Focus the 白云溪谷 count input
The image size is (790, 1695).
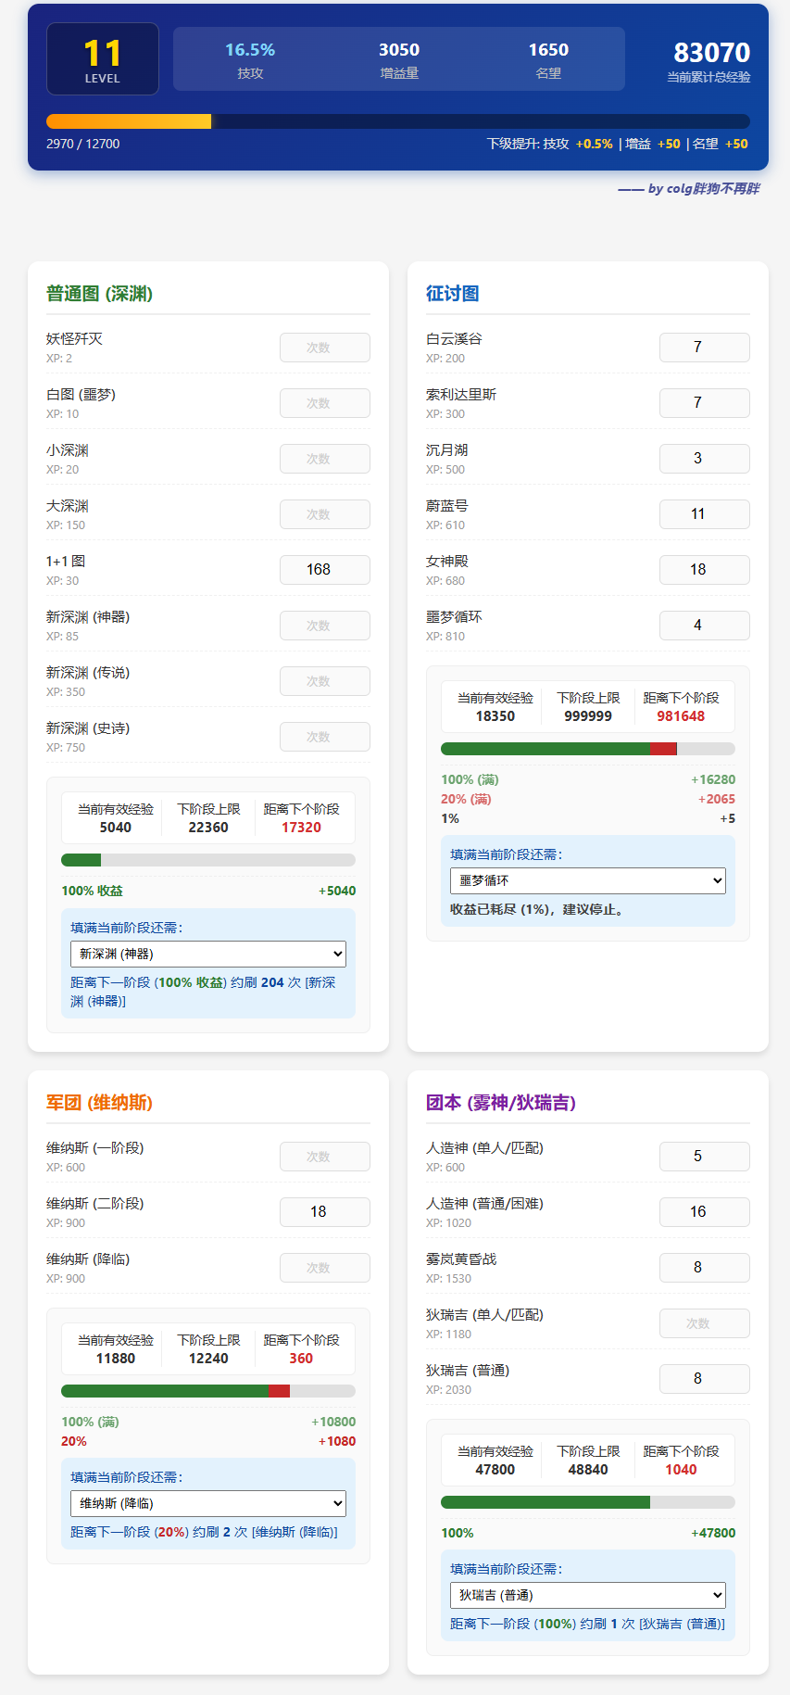pyautogui.click(x=704, y=348)
